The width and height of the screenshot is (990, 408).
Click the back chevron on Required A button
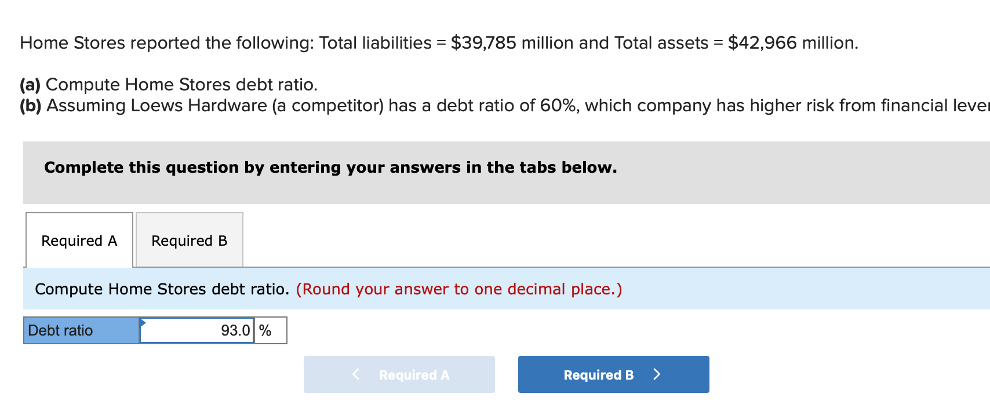[x=355, y=374]
